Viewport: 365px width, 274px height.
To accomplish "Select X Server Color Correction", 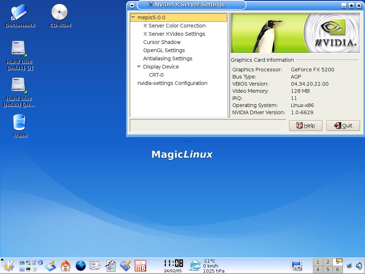I will click(174, 26).
